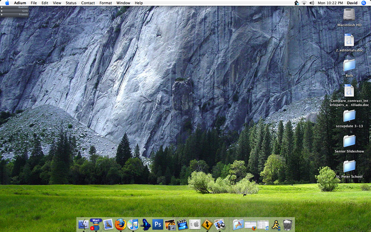Launch Mail with the eagle stamp icon
The width and height of the screenshot is (371, 232).
click(x=108, y=224)
